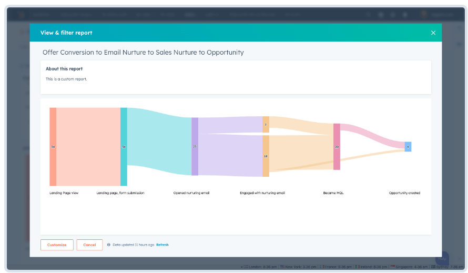The height and width of the screenshot is (273, 468).
Task: Select the teal form submission node
Action: tap(124, 147)
